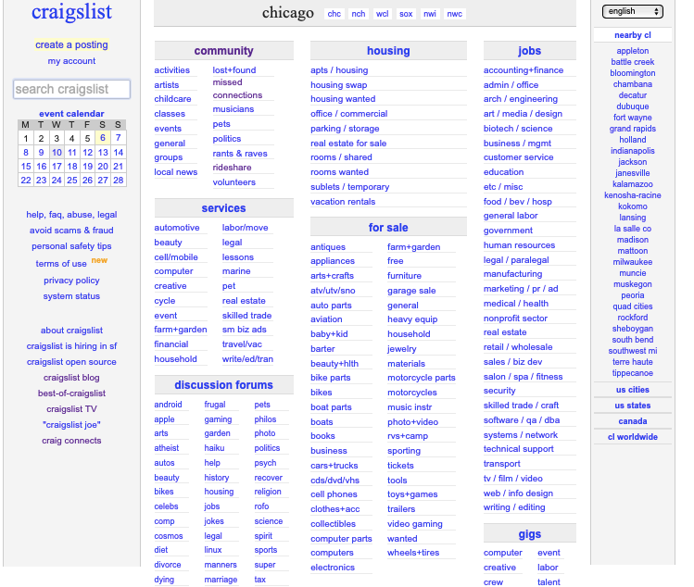The image size is (694, 587).
Task: Open the android discussion forum
Action: coord(168,405)
